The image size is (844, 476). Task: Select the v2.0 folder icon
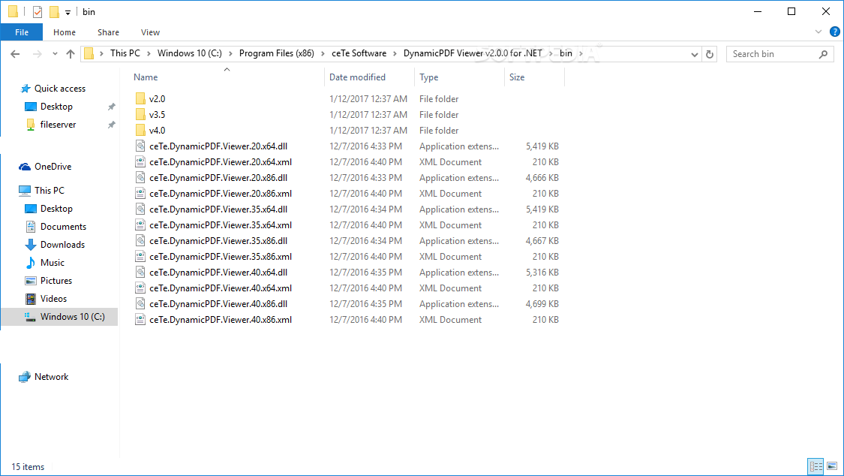(140, 98)
